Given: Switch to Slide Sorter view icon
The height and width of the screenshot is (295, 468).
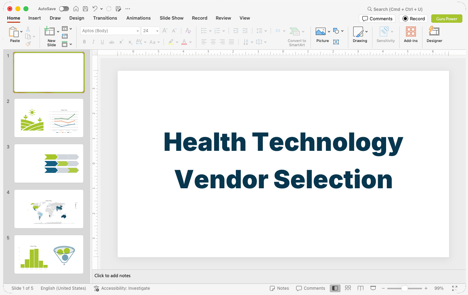Looking at the screenshot, I should tap(348, 288).
